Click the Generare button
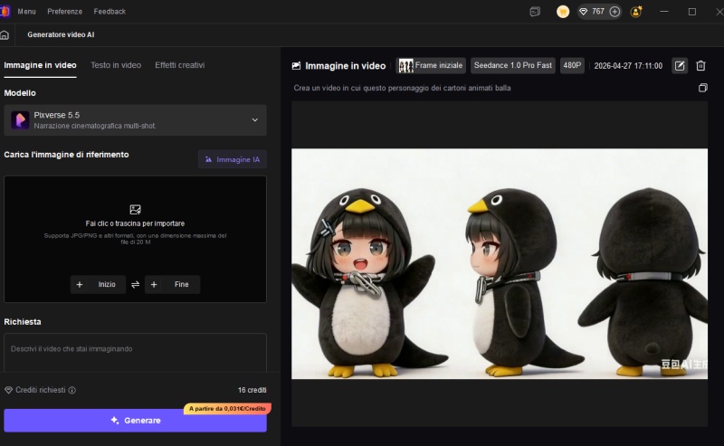The width and height of the screenshot is (724, 446). click(135, 421)
